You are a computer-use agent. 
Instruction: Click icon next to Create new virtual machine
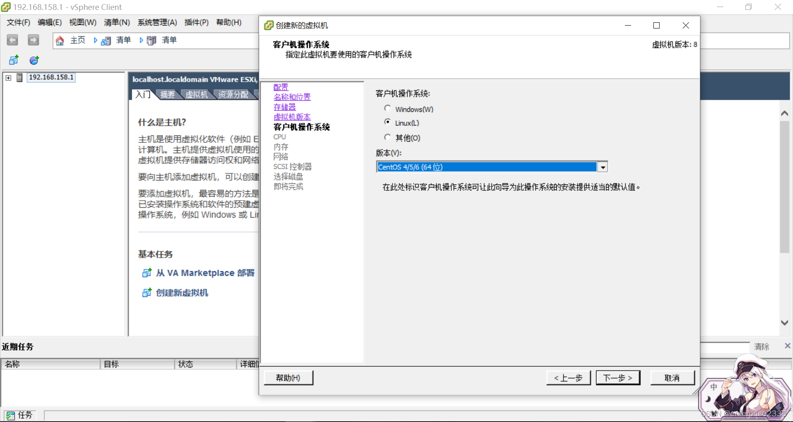point(147,293)
